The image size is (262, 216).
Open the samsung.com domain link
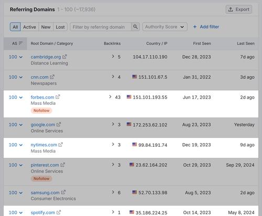coord(45,192)
